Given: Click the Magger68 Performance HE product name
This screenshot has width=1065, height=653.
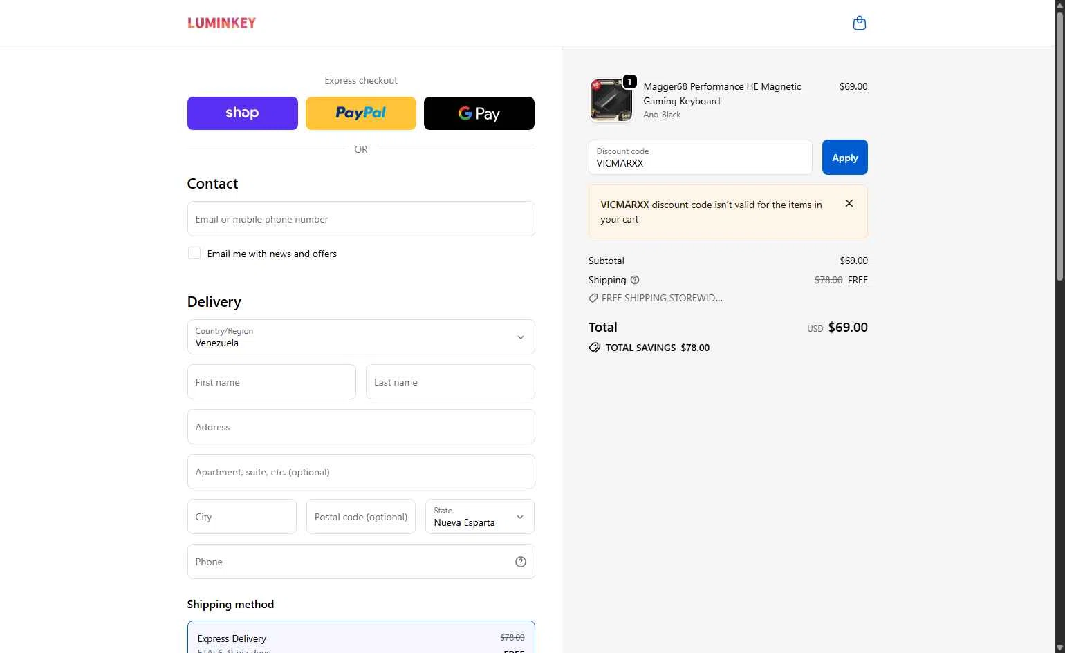Looking at the screenshot, I should 722,93.
